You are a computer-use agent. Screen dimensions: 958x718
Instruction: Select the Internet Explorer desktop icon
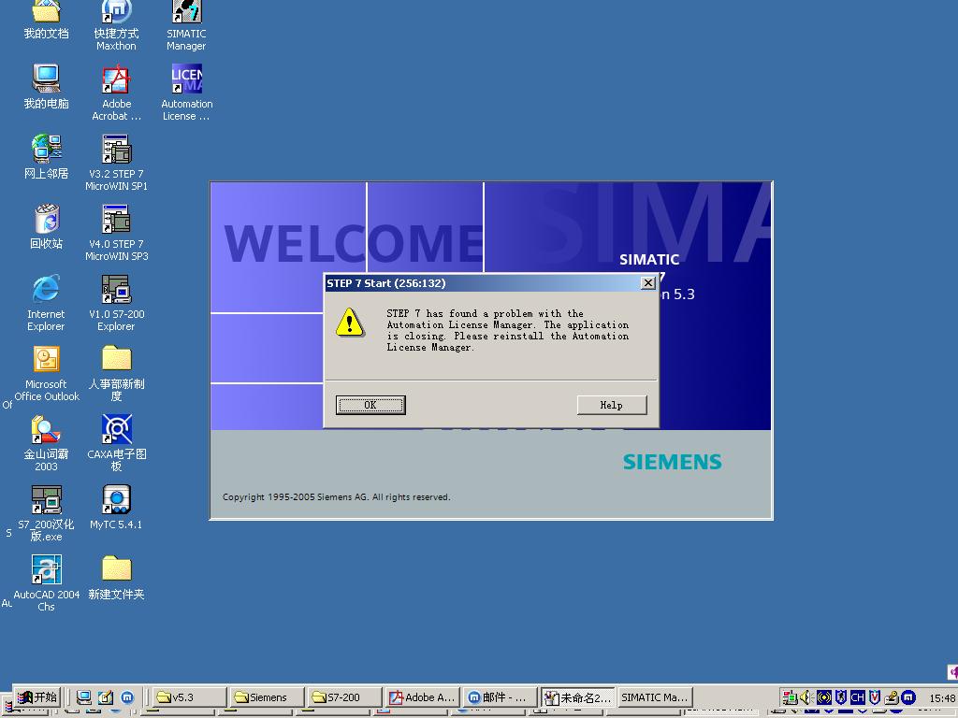pos(47,304)
